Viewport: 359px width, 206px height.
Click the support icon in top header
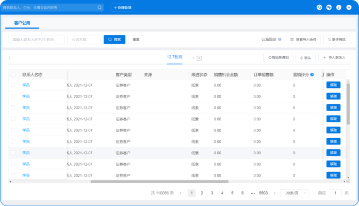coord(319,8)
